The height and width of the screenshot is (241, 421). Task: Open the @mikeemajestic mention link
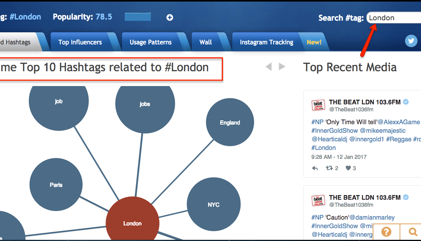[383, 130]
